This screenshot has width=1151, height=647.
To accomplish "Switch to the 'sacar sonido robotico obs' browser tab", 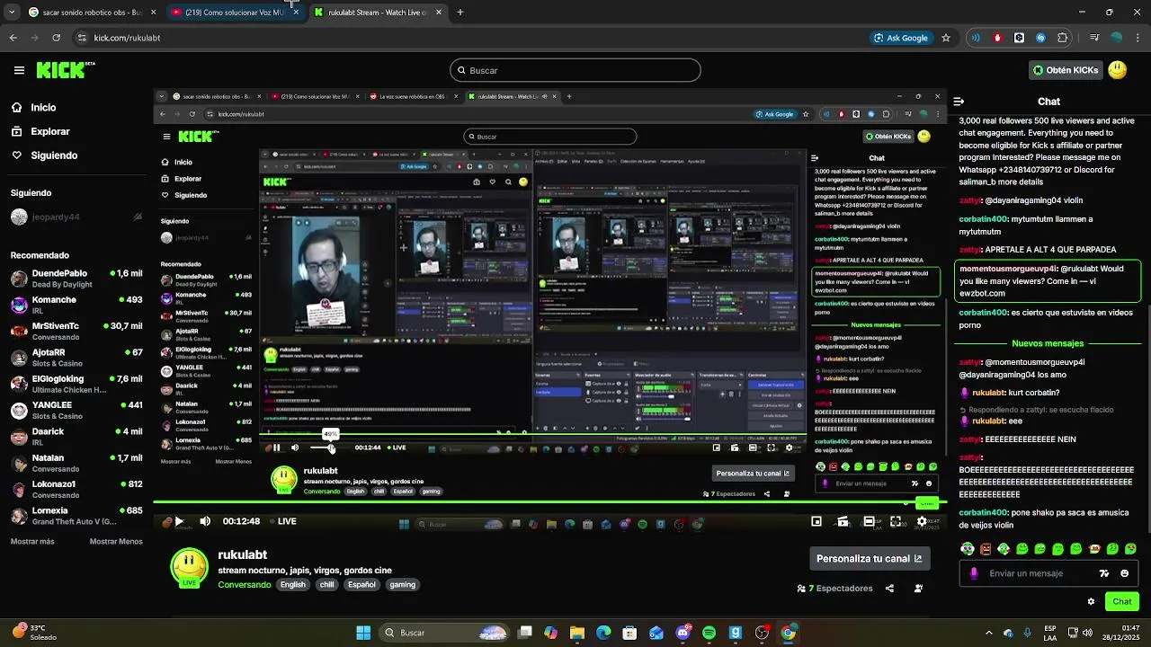I will click(x=93, y=13).
